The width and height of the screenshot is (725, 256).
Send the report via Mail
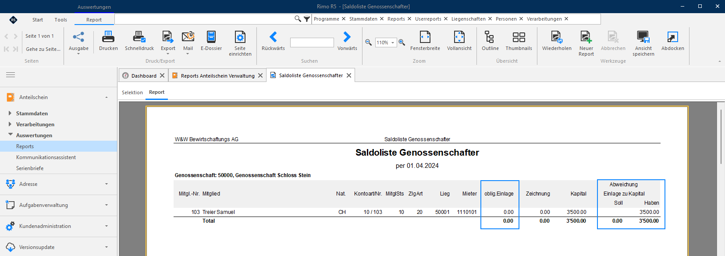click(188, 43)
